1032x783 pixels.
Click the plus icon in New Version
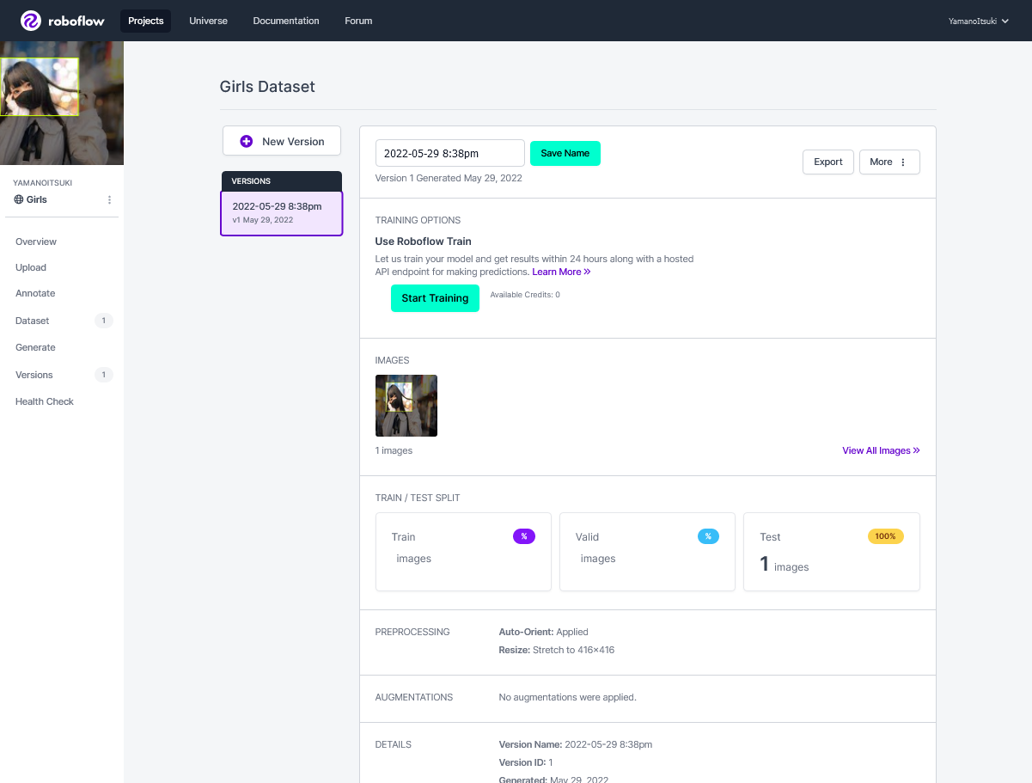coord(247,141)
